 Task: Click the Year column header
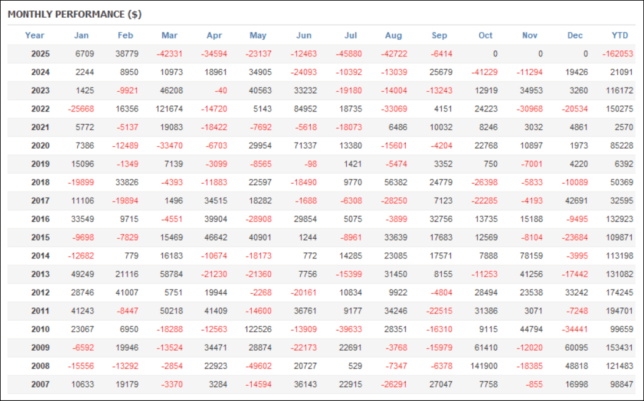click(35, 36)
